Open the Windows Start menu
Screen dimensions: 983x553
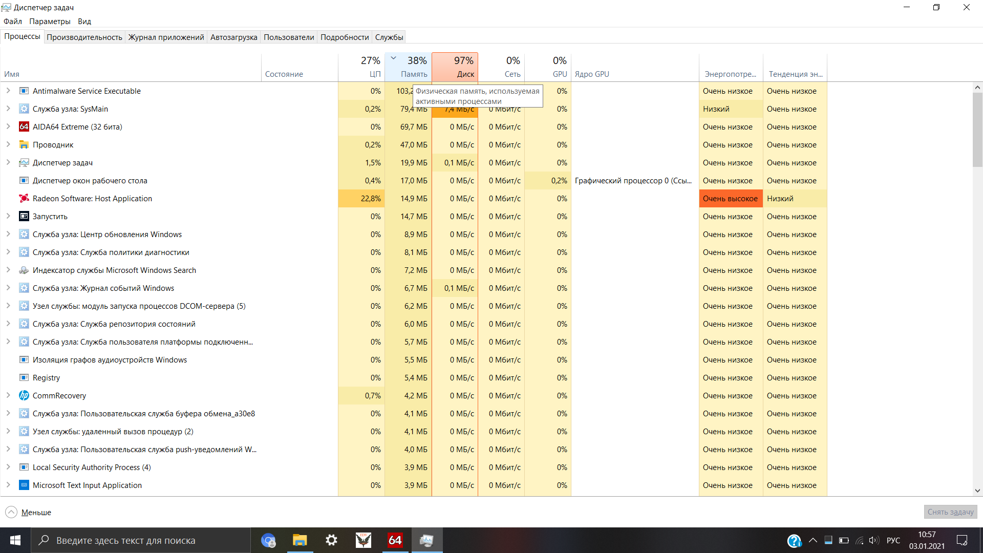[15, 540]
